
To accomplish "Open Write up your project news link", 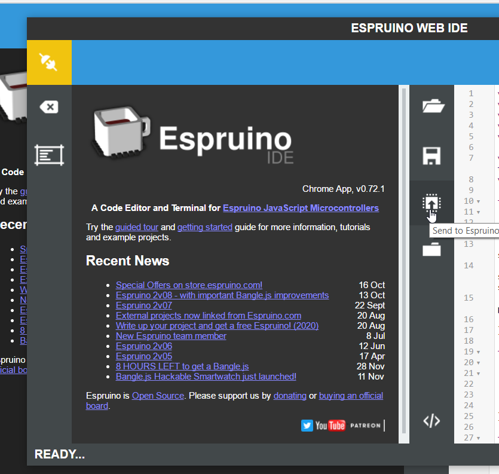I will pyautogui.click(x=217, y=326).
